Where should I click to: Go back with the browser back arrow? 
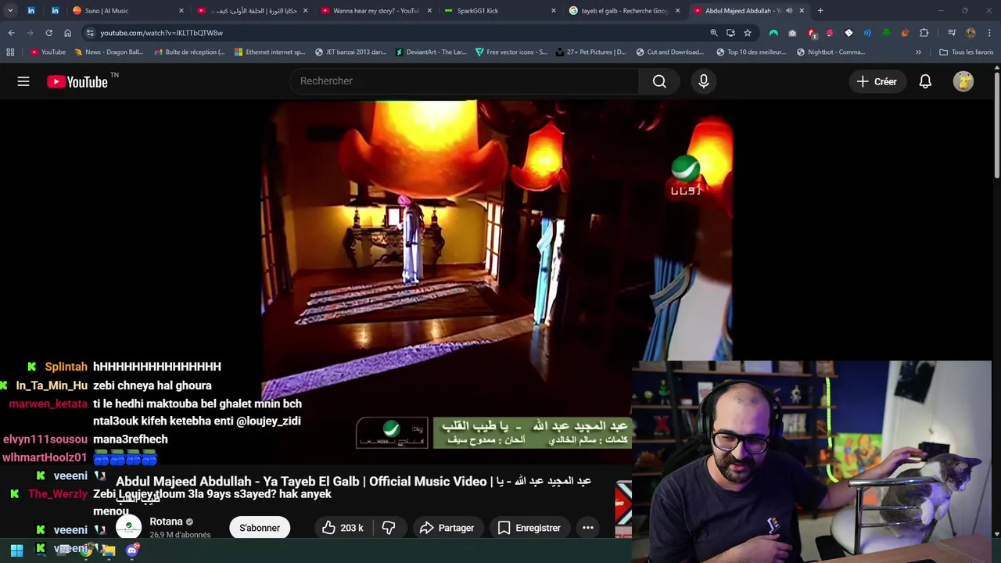click(x=11, y=33)
